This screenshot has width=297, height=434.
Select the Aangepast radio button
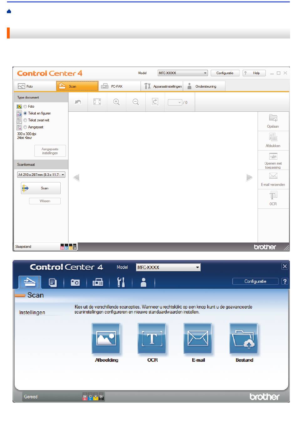tap(25, 127)
